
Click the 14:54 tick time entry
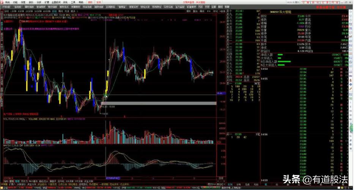[x=264, y=69]
